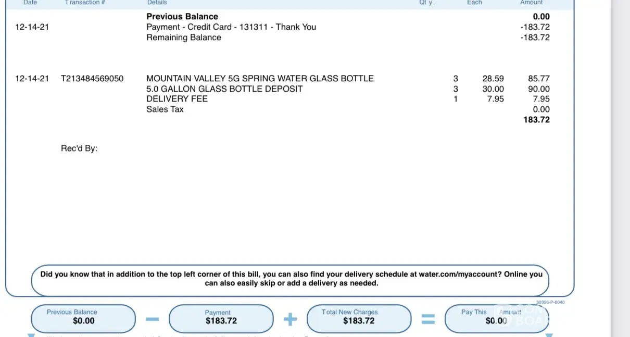Image resolution: width=630 pixels, height=337 pixels.
Task: Select the Mountain Valley 5G Spring Water line
Action: (260, 79)
